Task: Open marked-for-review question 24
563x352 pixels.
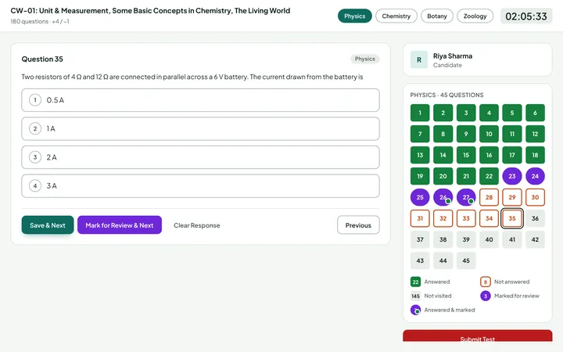Action: coord(535,176)
